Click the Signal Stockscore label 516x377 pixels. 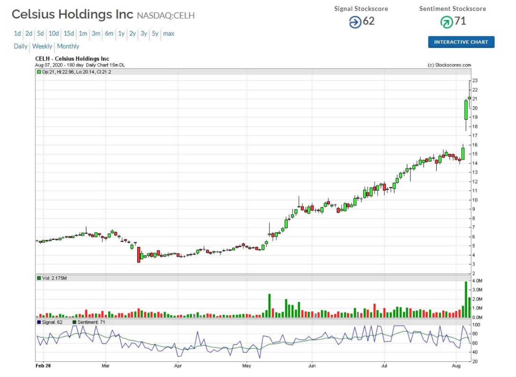pyautogui.click(x=361, y=9)
